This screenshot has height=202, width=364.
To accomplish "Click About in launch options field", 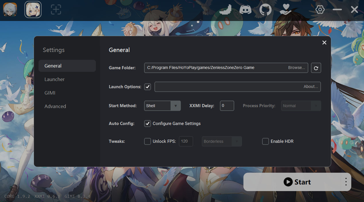I will pos(311,86).
